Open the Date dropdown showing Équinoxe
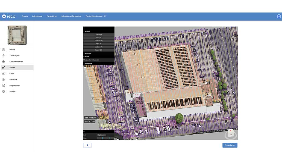 click(x=102, y=135)
